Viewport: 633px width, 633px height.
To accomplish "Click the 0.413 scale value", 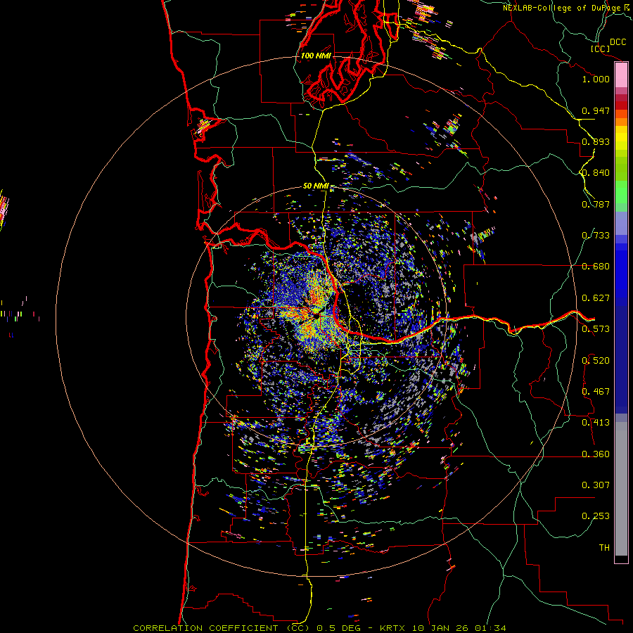I will click(x=596, y=423).
